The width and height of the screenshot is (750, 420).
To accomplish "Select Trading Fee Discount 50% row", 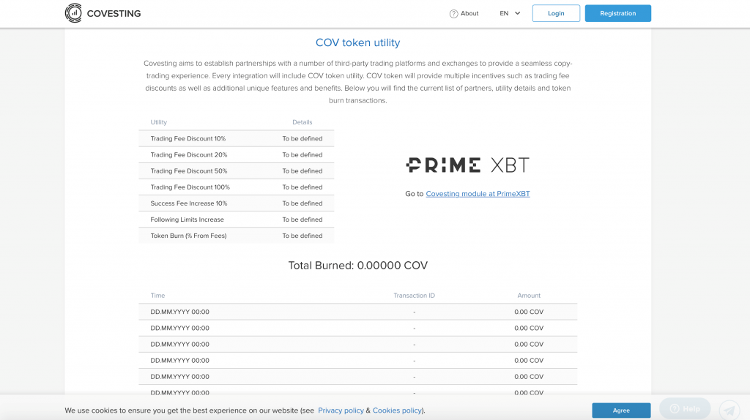I will 237,171.
